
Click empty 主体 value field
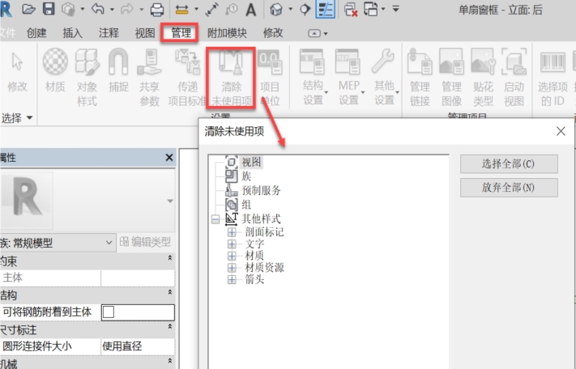pyautogui.click(x=138, y=278)
